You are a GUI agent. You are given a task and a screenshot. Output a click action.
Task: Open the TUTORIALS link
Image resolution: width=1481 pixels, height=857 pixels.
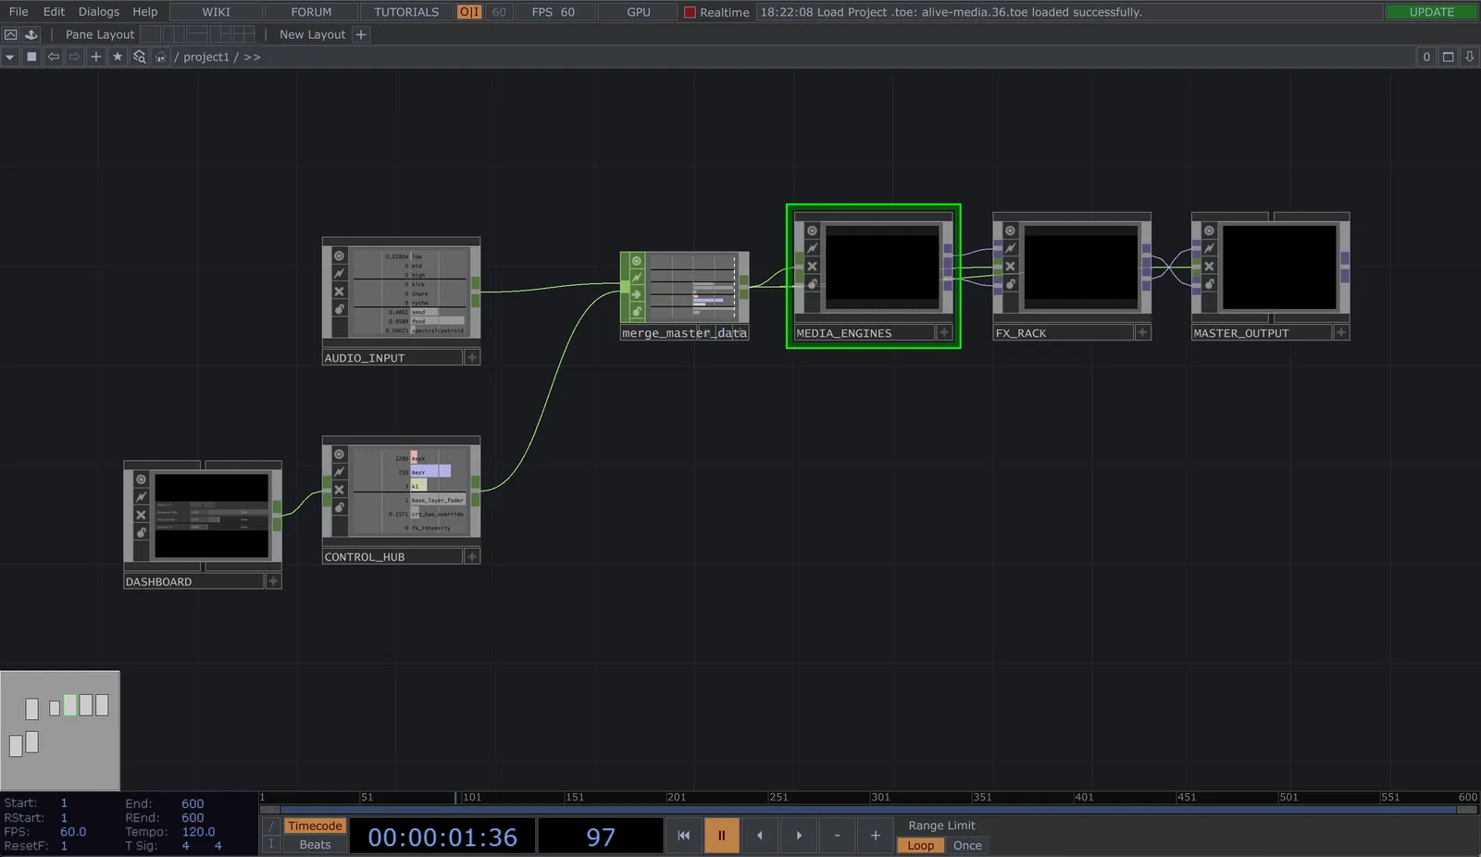coord(406,12)
